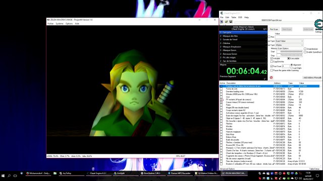Click the First Scan button
This screenshot has width=323, height=181.
[x=274, y=29]
